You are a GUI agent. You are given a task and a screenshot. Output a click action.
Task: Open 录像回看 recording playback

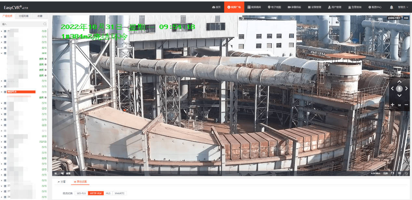pyautogui.click(x=294, y=7)
